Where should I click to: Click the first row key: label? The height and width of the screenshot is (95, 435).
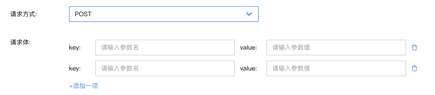tap(75, 48)
